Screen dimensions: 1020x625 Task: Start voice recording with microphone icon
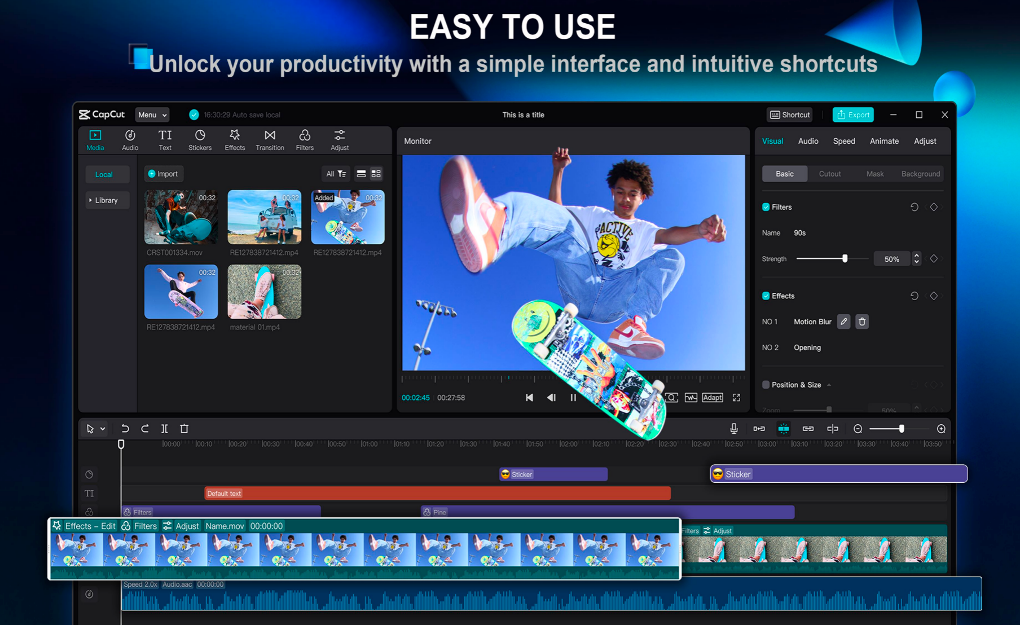tap(734, 429)
